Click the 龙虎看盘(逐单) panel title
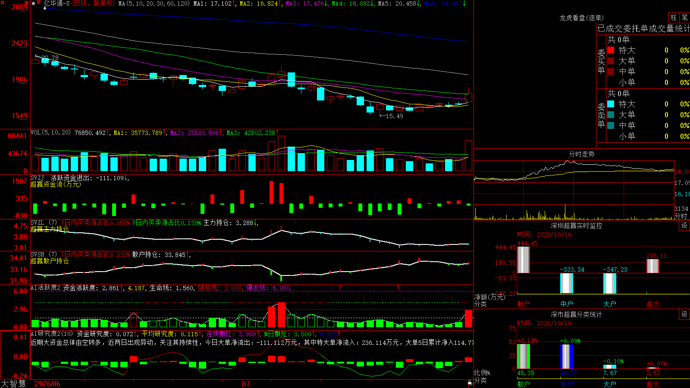The height and width of the screenshot is (388, 690). pos(581,18)
